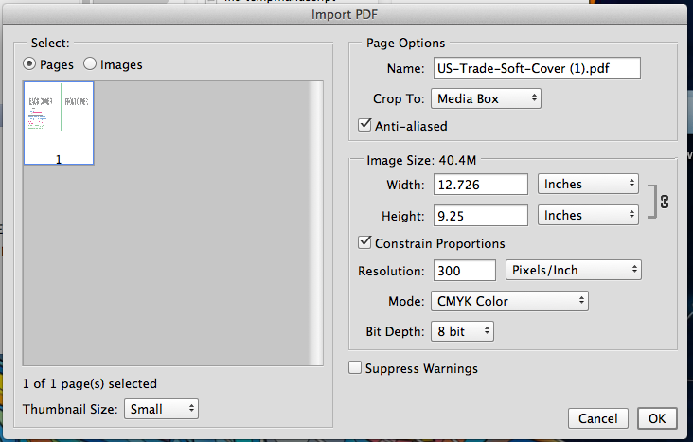Click the '1 of 1 page(s) selected' text

click(90, 383)
